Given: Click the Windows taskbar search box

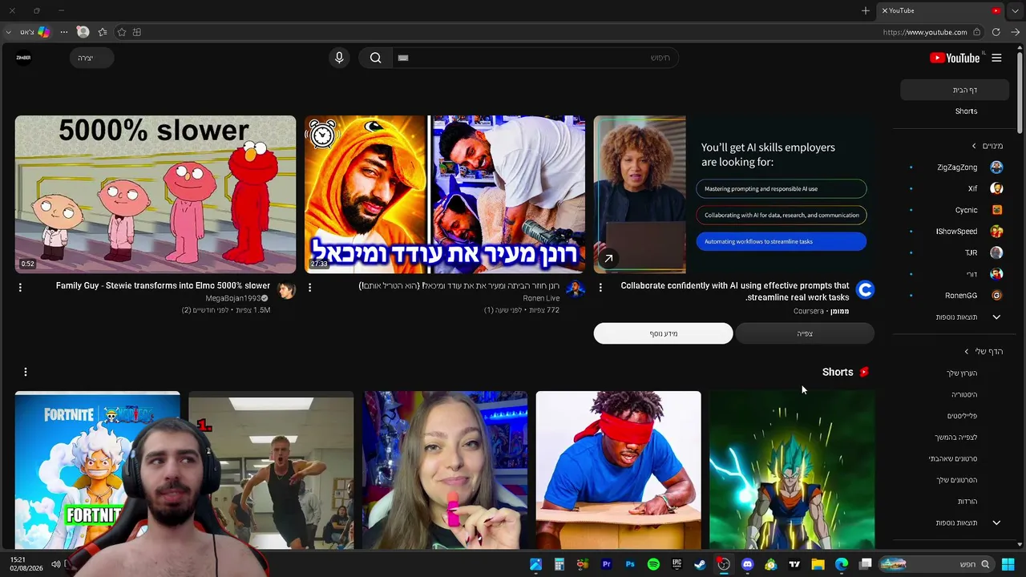Looking at the screenshot, I should pyautogui.click(x=935, y=564).
